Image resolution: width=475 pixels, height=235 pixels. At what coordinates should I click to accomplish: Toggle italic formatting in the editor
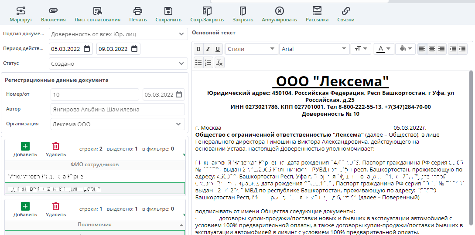click(x=208, y=49)
